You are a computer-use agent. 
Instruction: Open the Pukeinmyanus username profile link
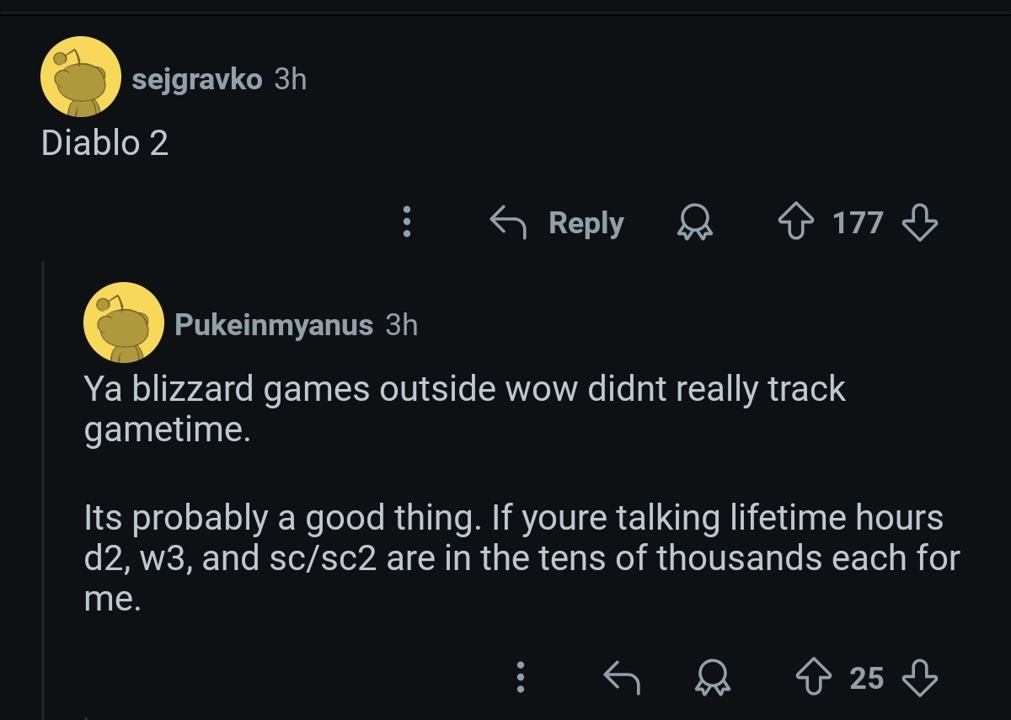tap(274, 325)
